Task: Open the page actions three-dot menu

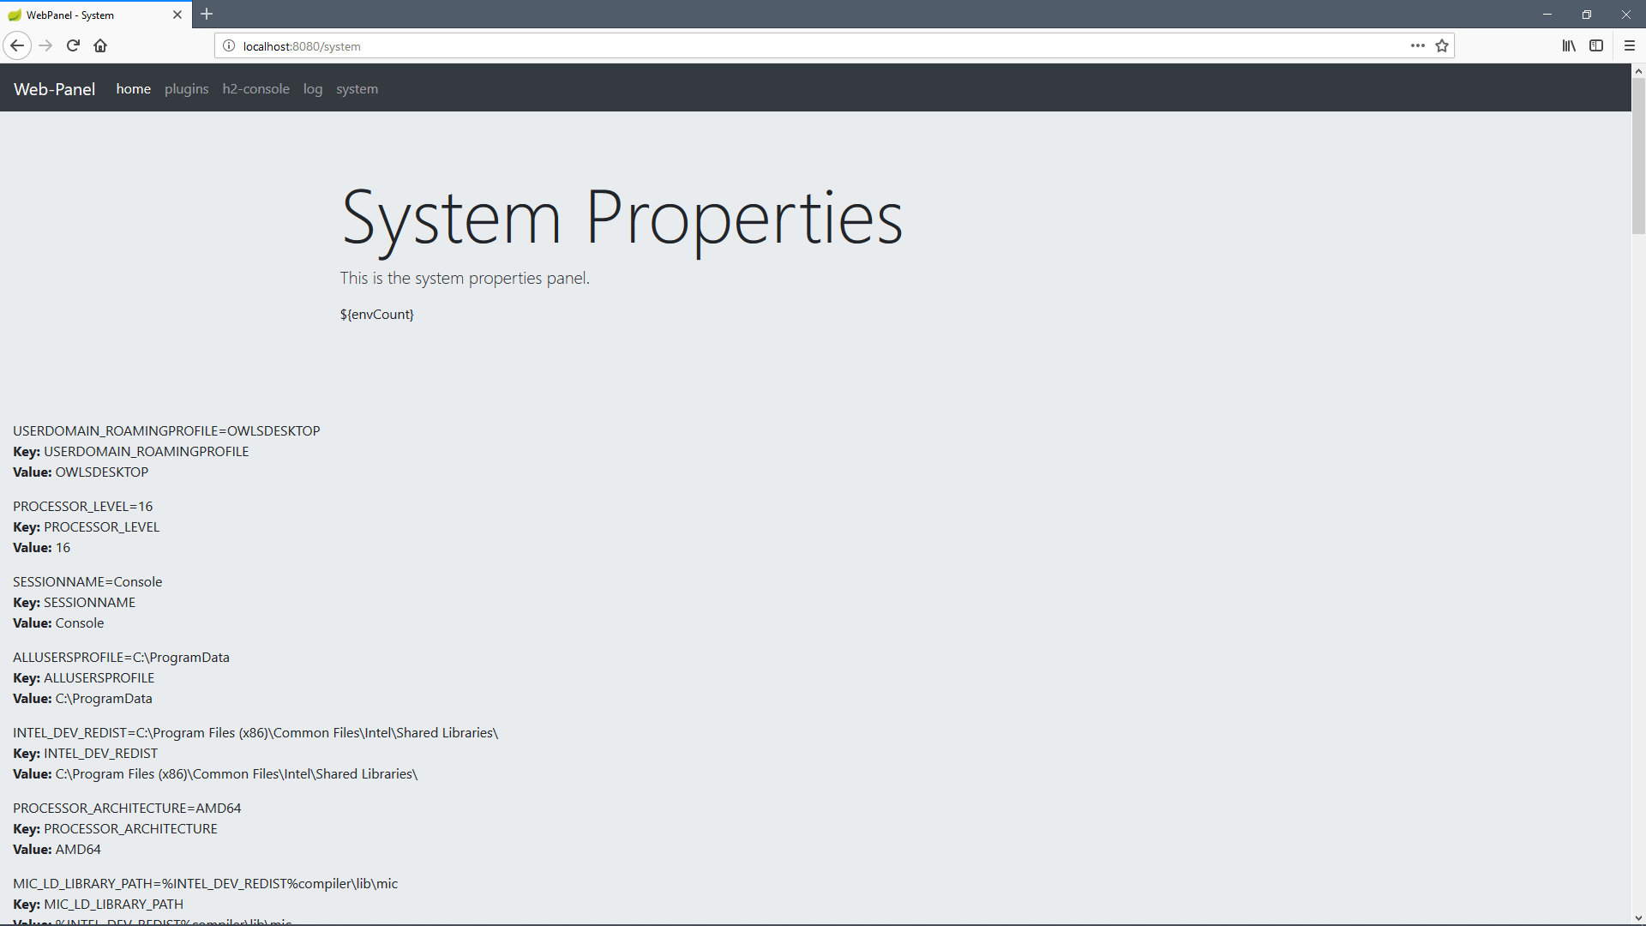Action: click(1417, 45)
